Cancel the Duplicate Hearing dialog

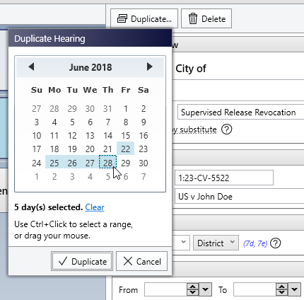[x=142, y=261]
